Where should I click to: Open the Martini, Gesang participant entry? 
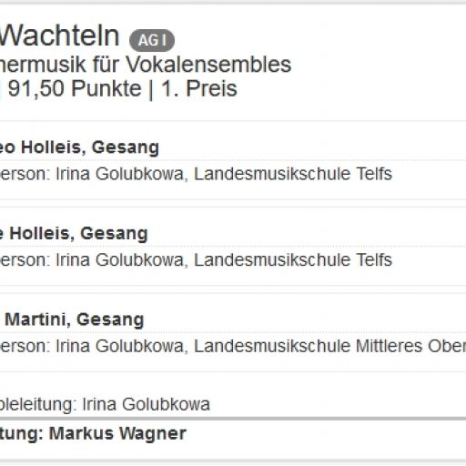75,319
